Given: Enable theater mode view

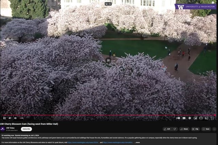Looking at the screenshot, I should pyautogui.click(x=201, y=118).
